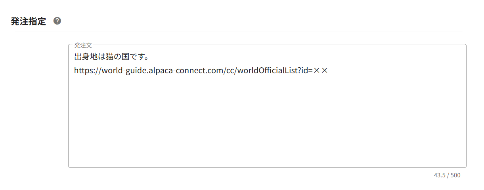Click the word 出身地 in the first line
Image resolution: width=484 pixels, height=190 pixels.
point(85,57)
